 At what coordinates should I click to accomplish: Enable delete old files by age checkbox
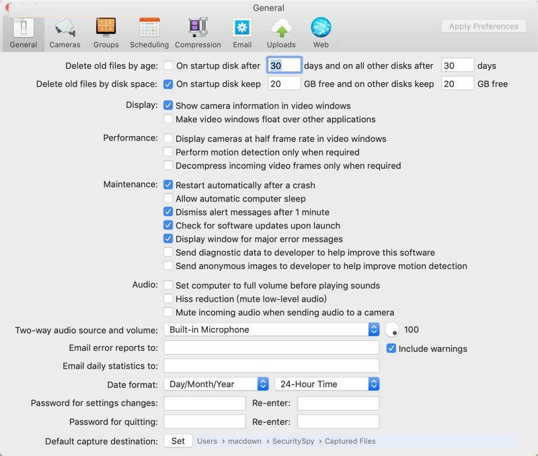coord(168,65)
